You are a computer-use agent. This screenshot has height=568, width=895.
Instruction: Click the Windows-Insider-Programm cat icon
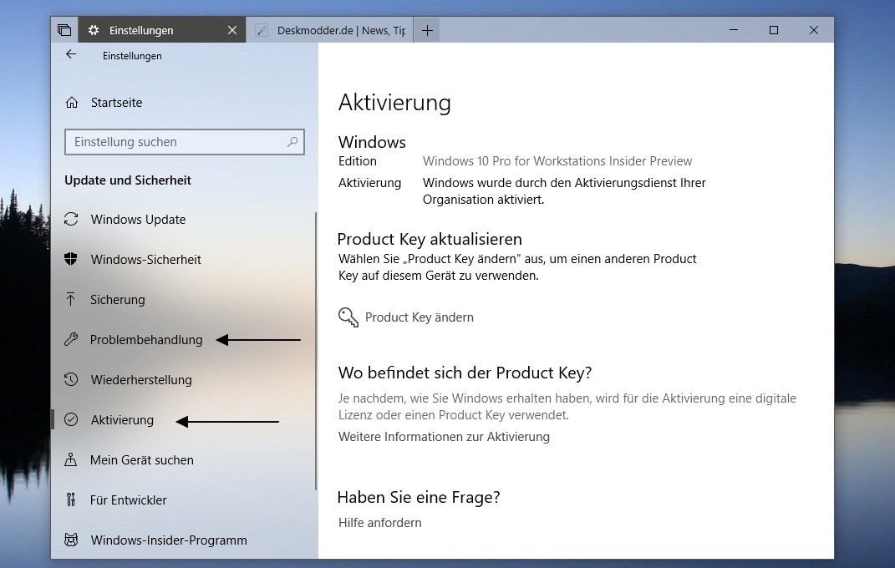[71, 540]
